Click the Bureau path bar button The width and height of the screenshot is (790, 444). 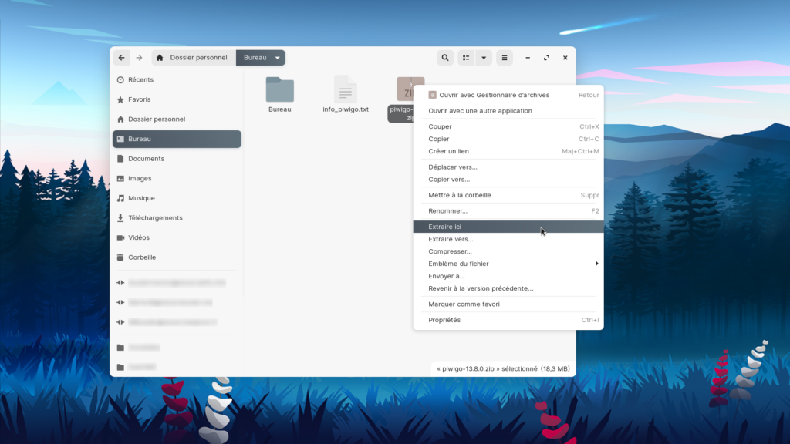pyautogui.click(x=261, y=58)
